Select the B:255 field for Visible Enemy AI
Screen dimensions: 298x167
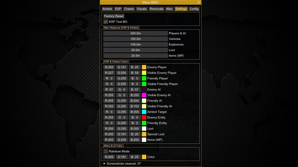coord(135,95)
